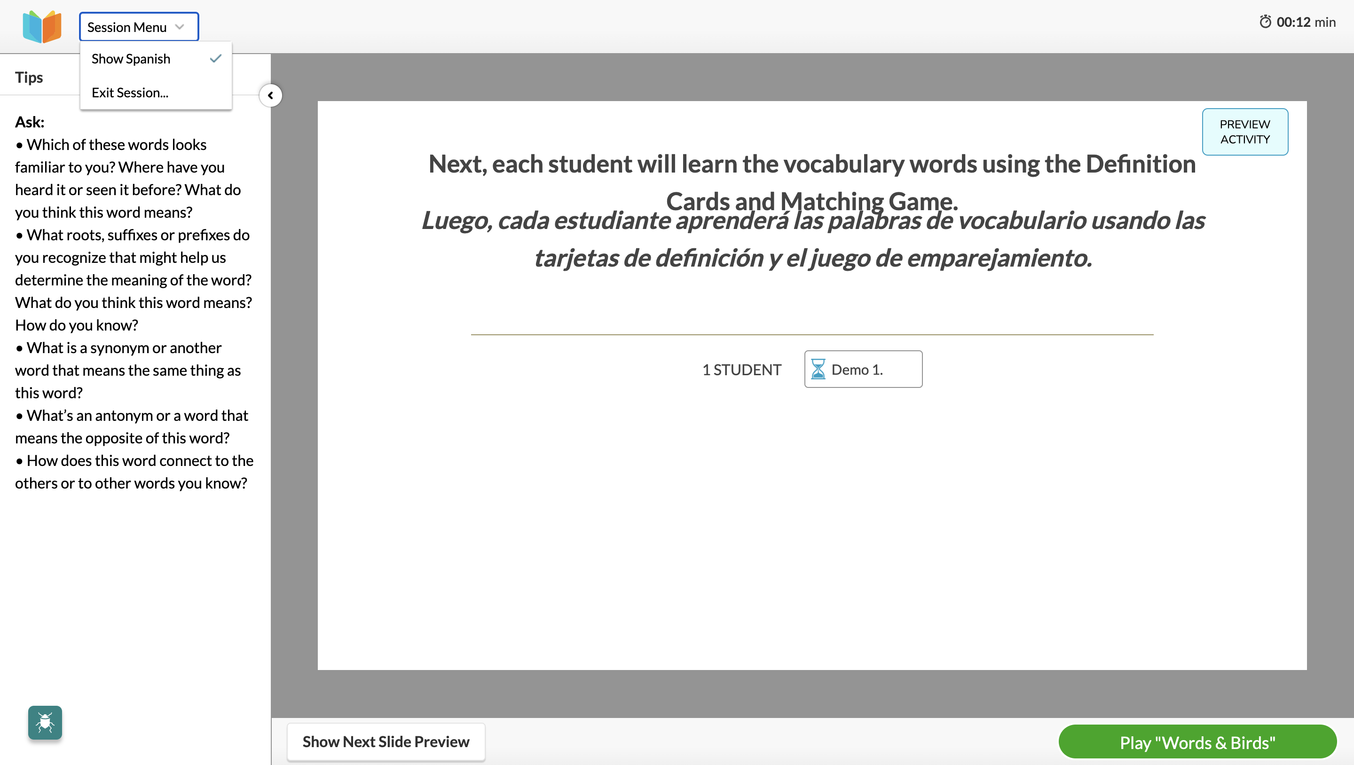Select Exit Session from the menu
The width and height of the screenshot is (1354, 765).
129,93
